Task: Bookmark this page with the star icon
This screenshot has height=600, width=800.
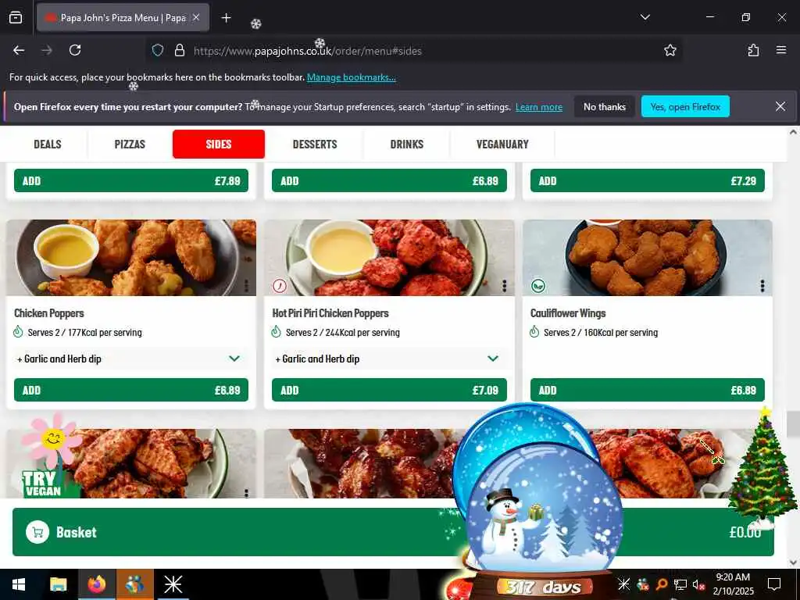Action: [670, 50]
